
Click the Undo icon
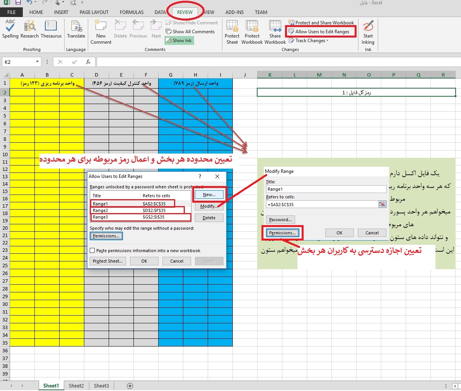(x=29, y=2)
